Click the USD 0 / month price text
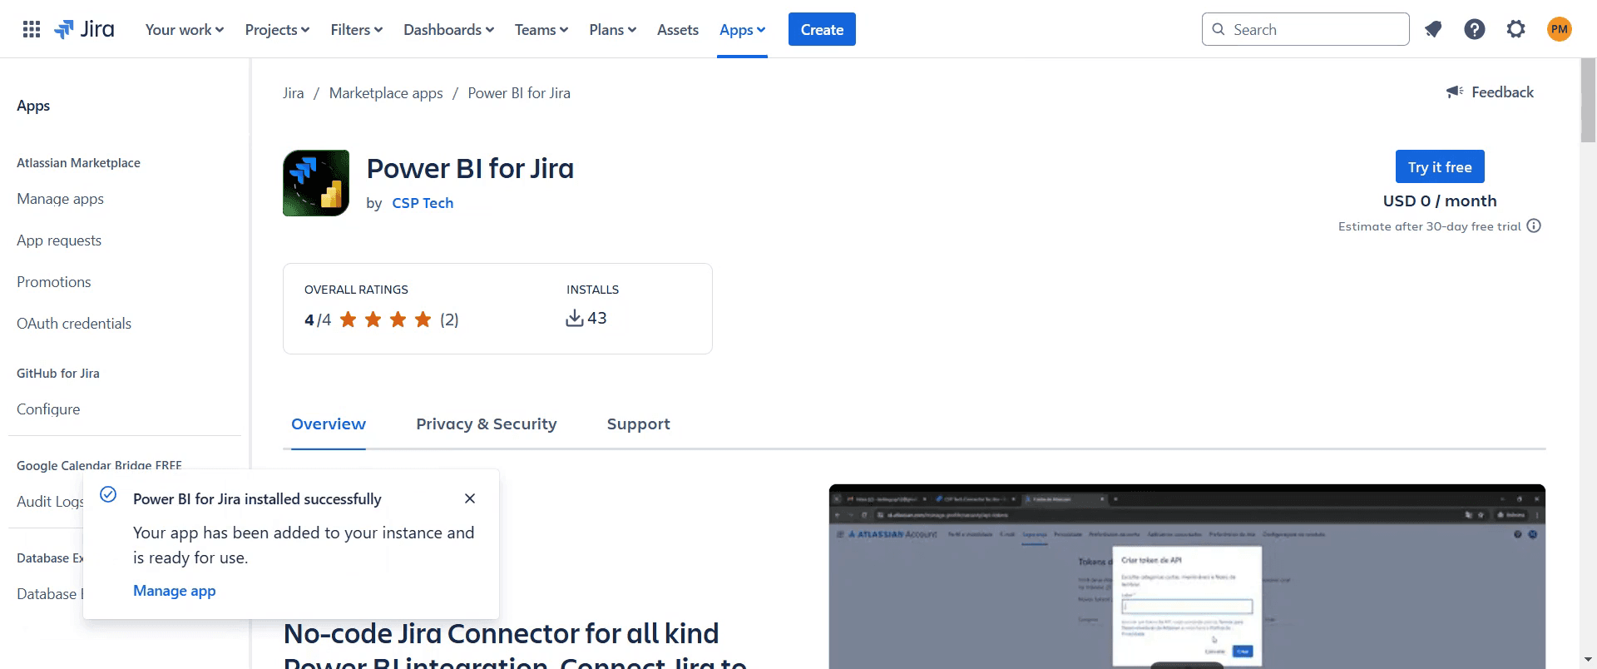 point(1440,201)
